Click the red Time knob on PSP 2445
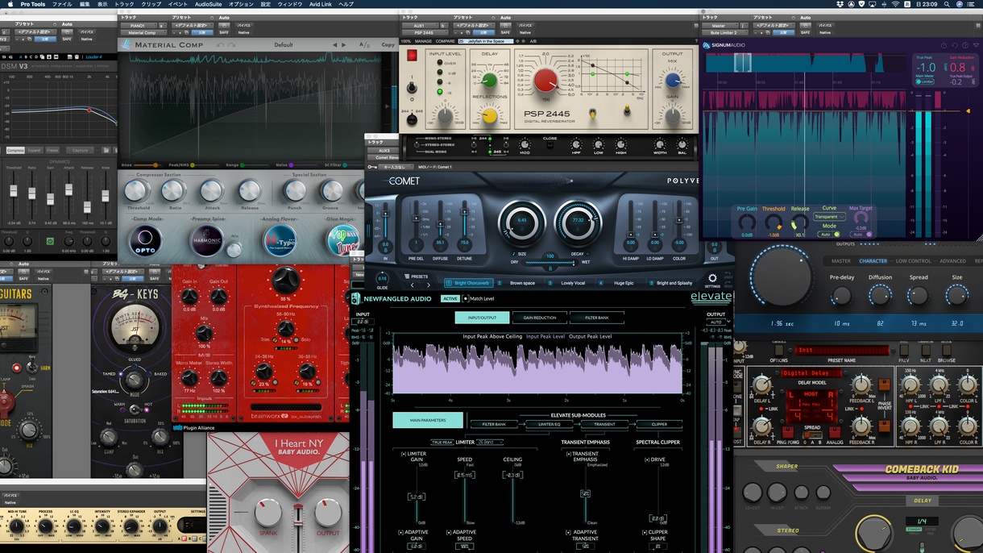 pyautogui.click(x=545, y=81)
